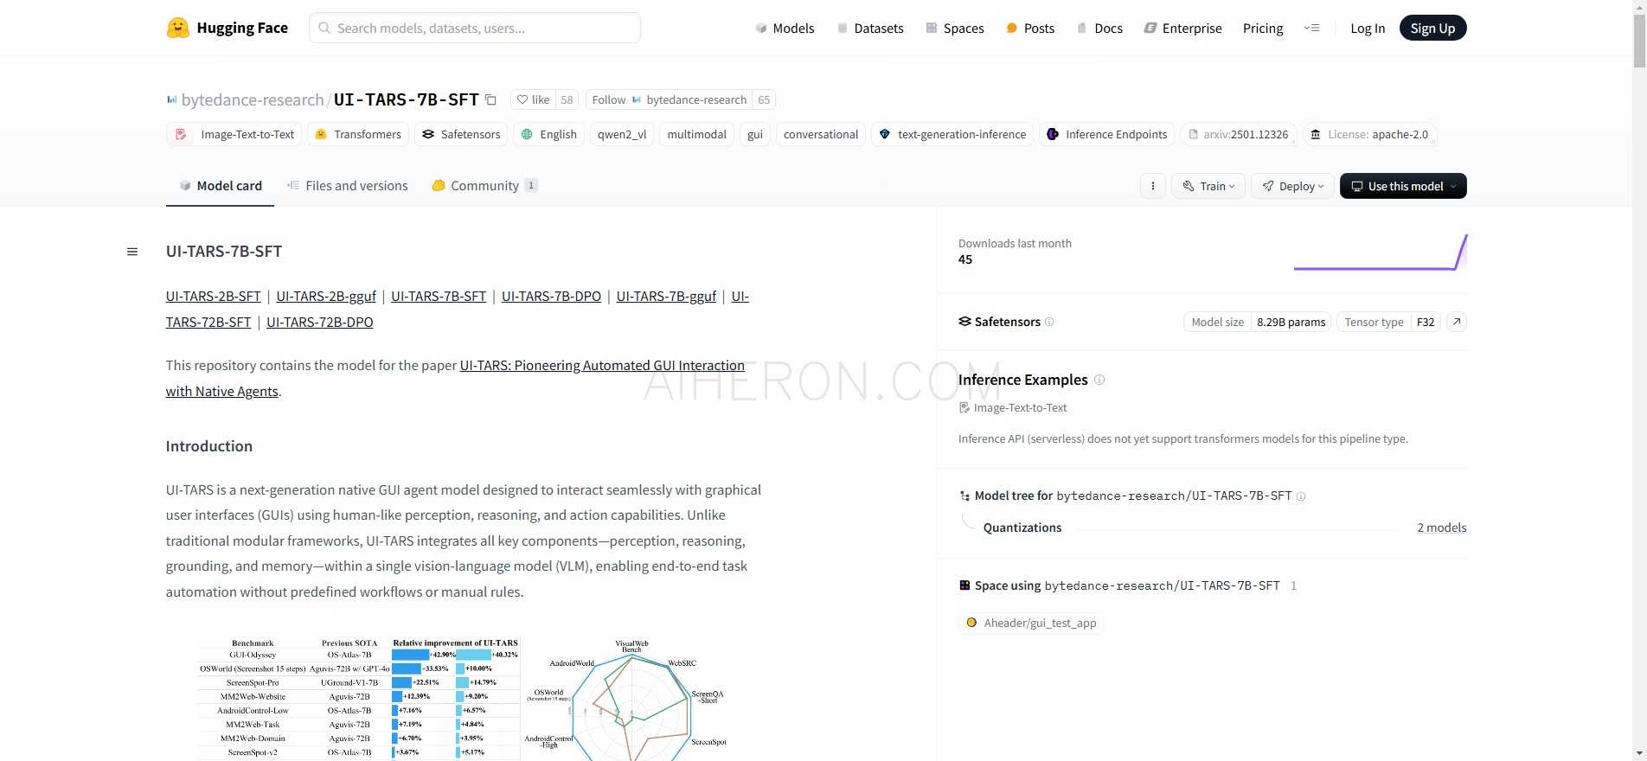Click the text-generation-inference tag
This screenshot has width=1647, height=761.
pyautogui.click(x=952, y=134)
